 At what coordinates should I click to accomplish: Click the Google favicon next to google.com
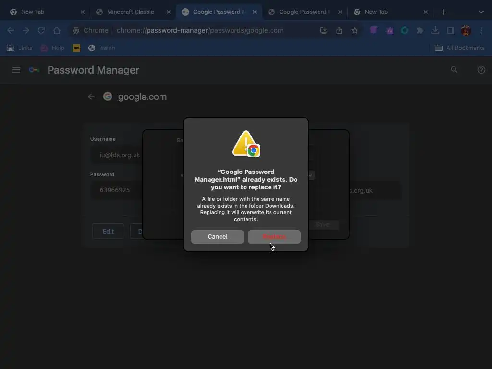[x=108, y=97]
